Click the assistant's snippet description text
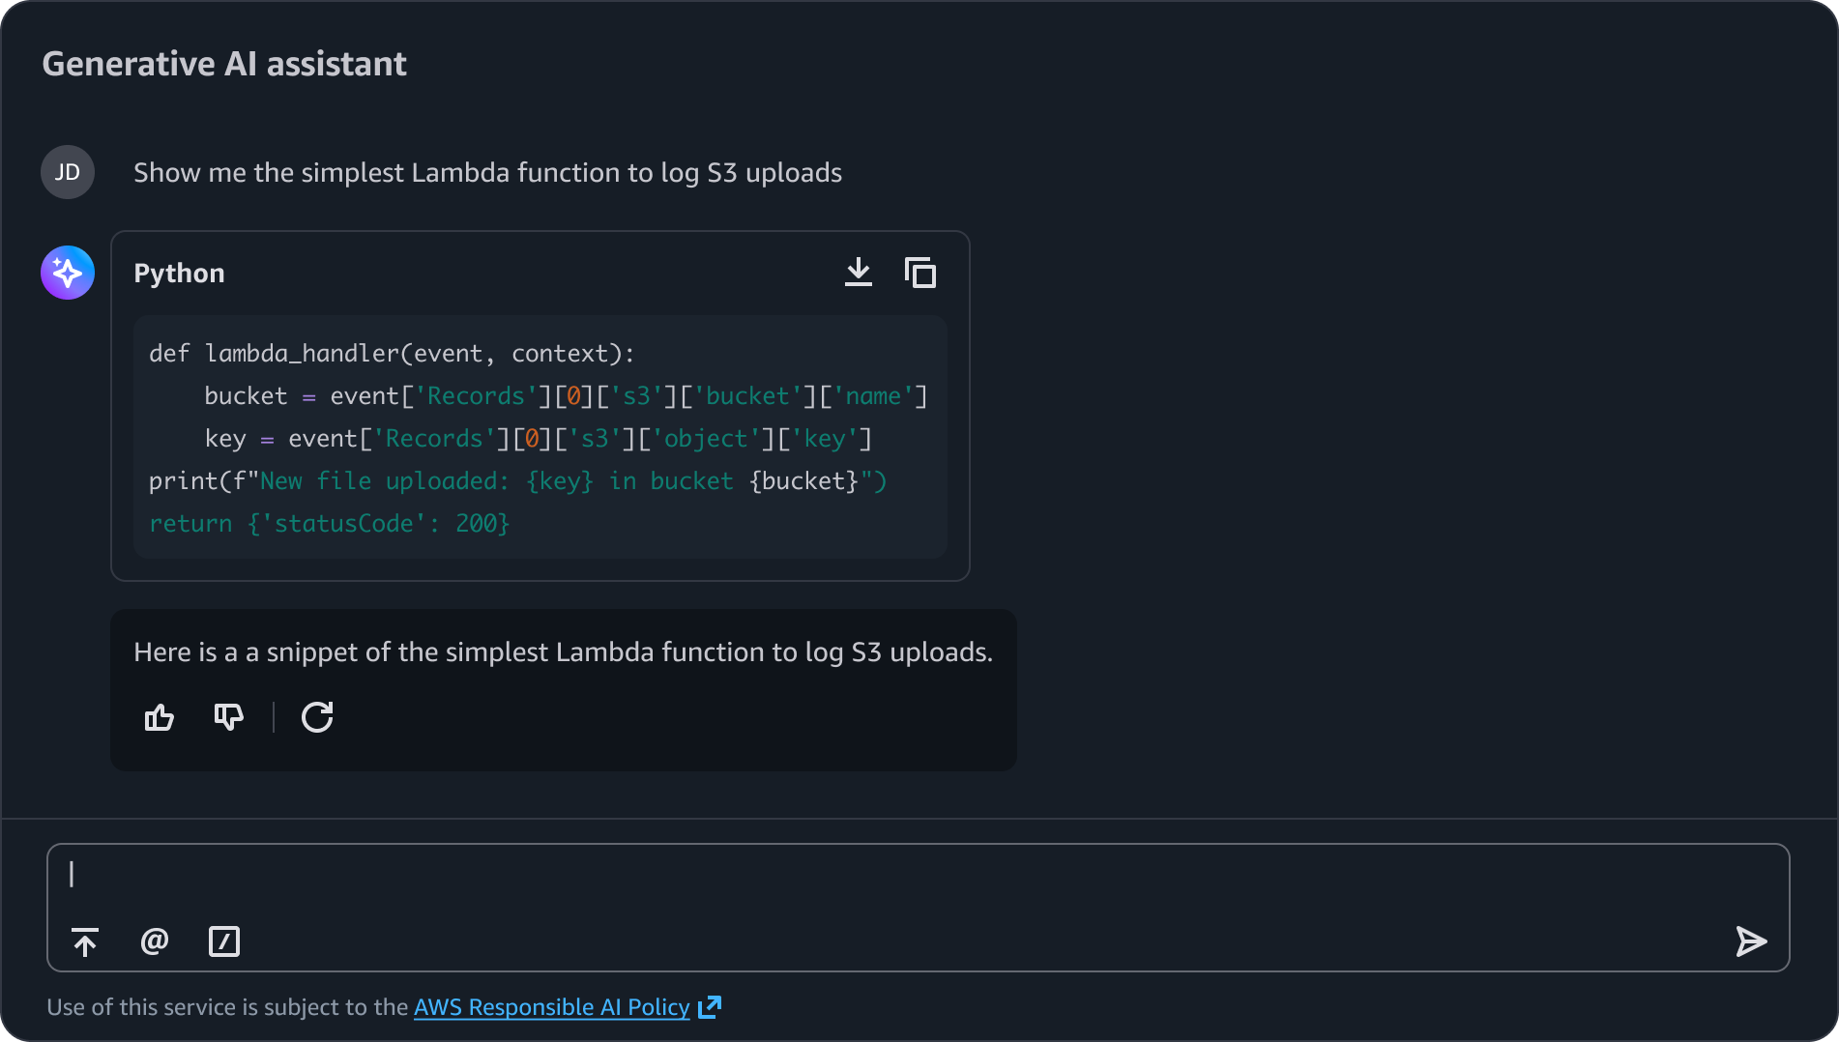This screenshot has height=1042, width=1839. coord(563,652)
